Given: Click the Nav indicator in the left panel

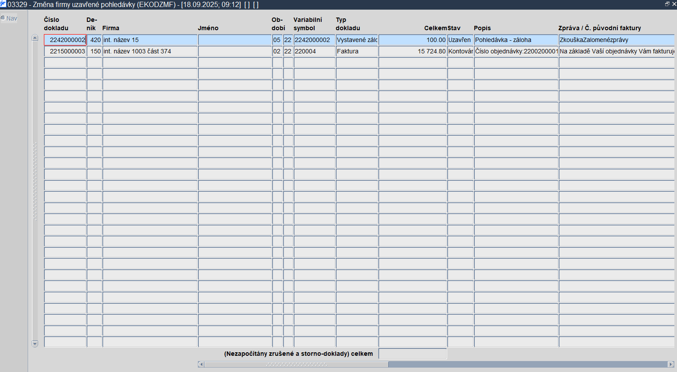Looking at the screenshot, I should coord(9,18).
